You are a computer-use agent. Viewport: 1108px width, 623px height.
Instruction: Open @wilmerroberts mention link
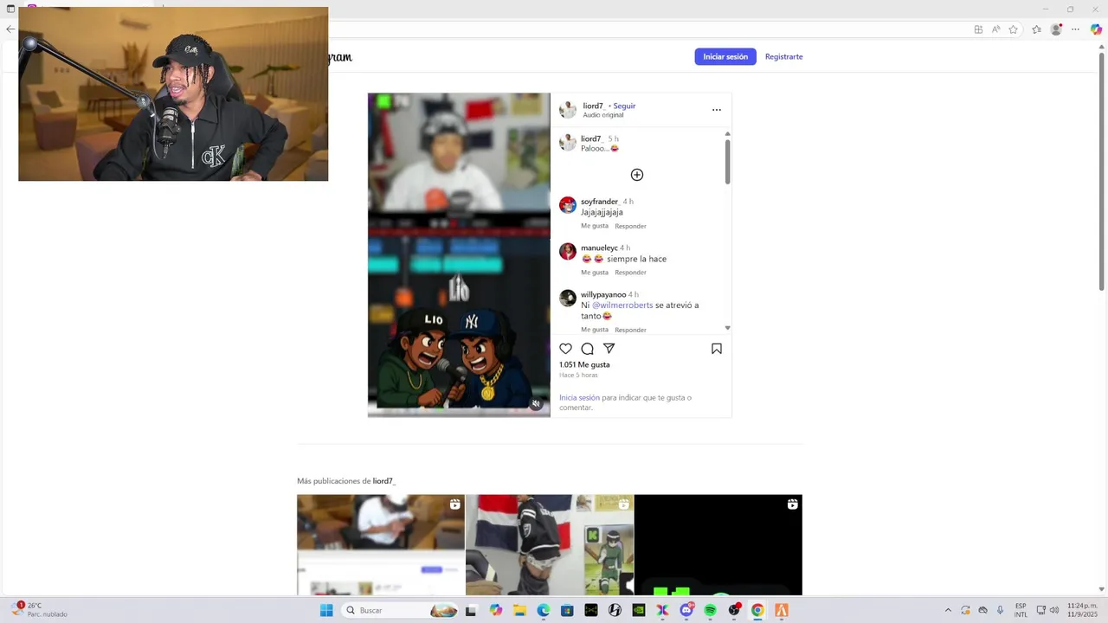point(622,305)
